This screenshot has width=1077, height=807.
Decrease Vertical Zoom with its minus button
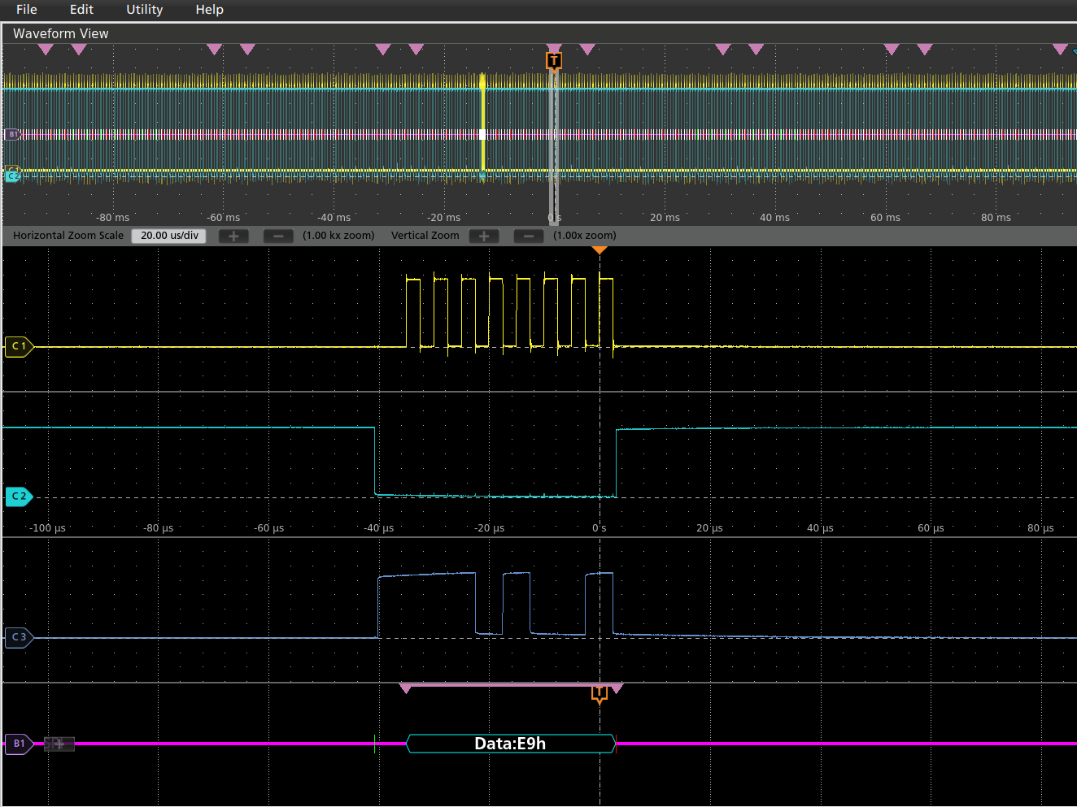click(x=529, y=236)
